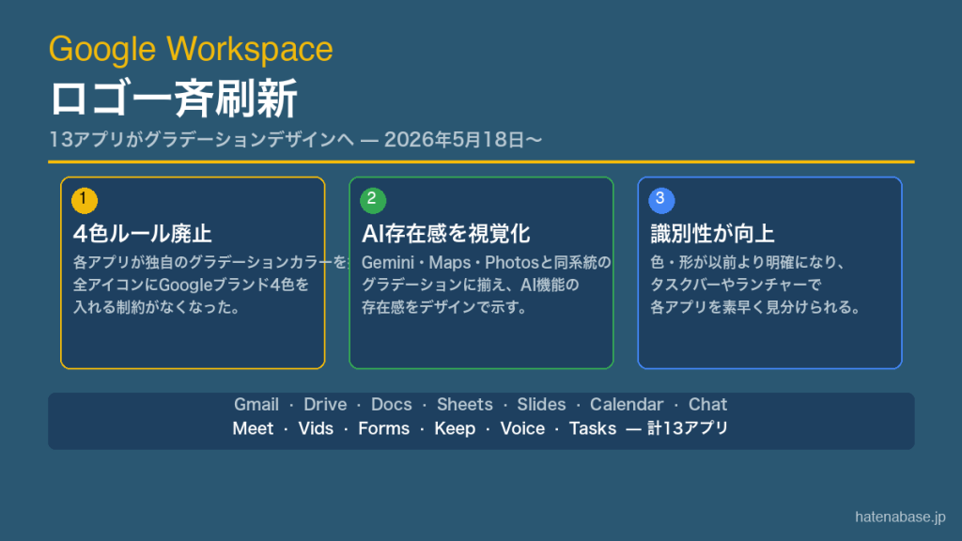The height and width of the screenshot is (541, 962).
Task: Click the line "入れる制約がなくなった。"
Action: click(x=157, y=307)
